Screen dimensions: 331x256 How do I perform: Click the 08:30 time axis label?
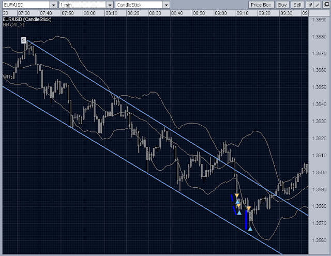(x=155, y=13)
